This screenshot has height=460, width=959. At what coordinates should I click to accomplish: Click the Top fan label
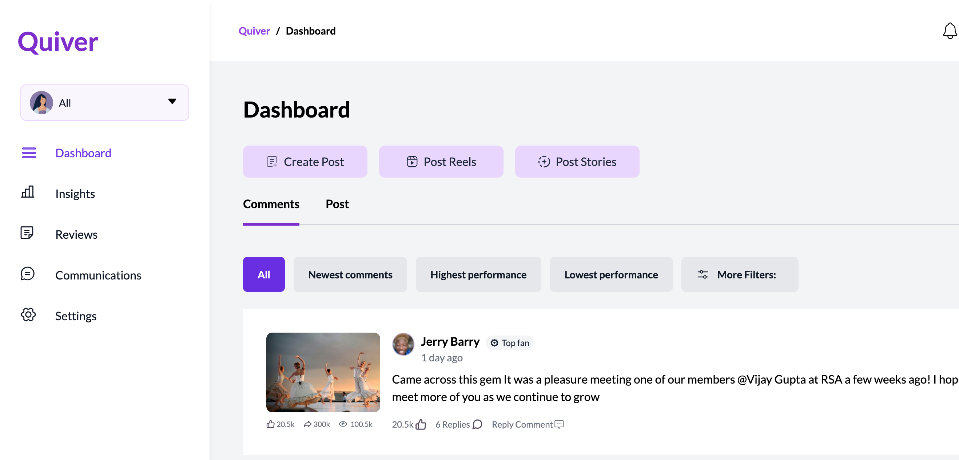point(515,343)
